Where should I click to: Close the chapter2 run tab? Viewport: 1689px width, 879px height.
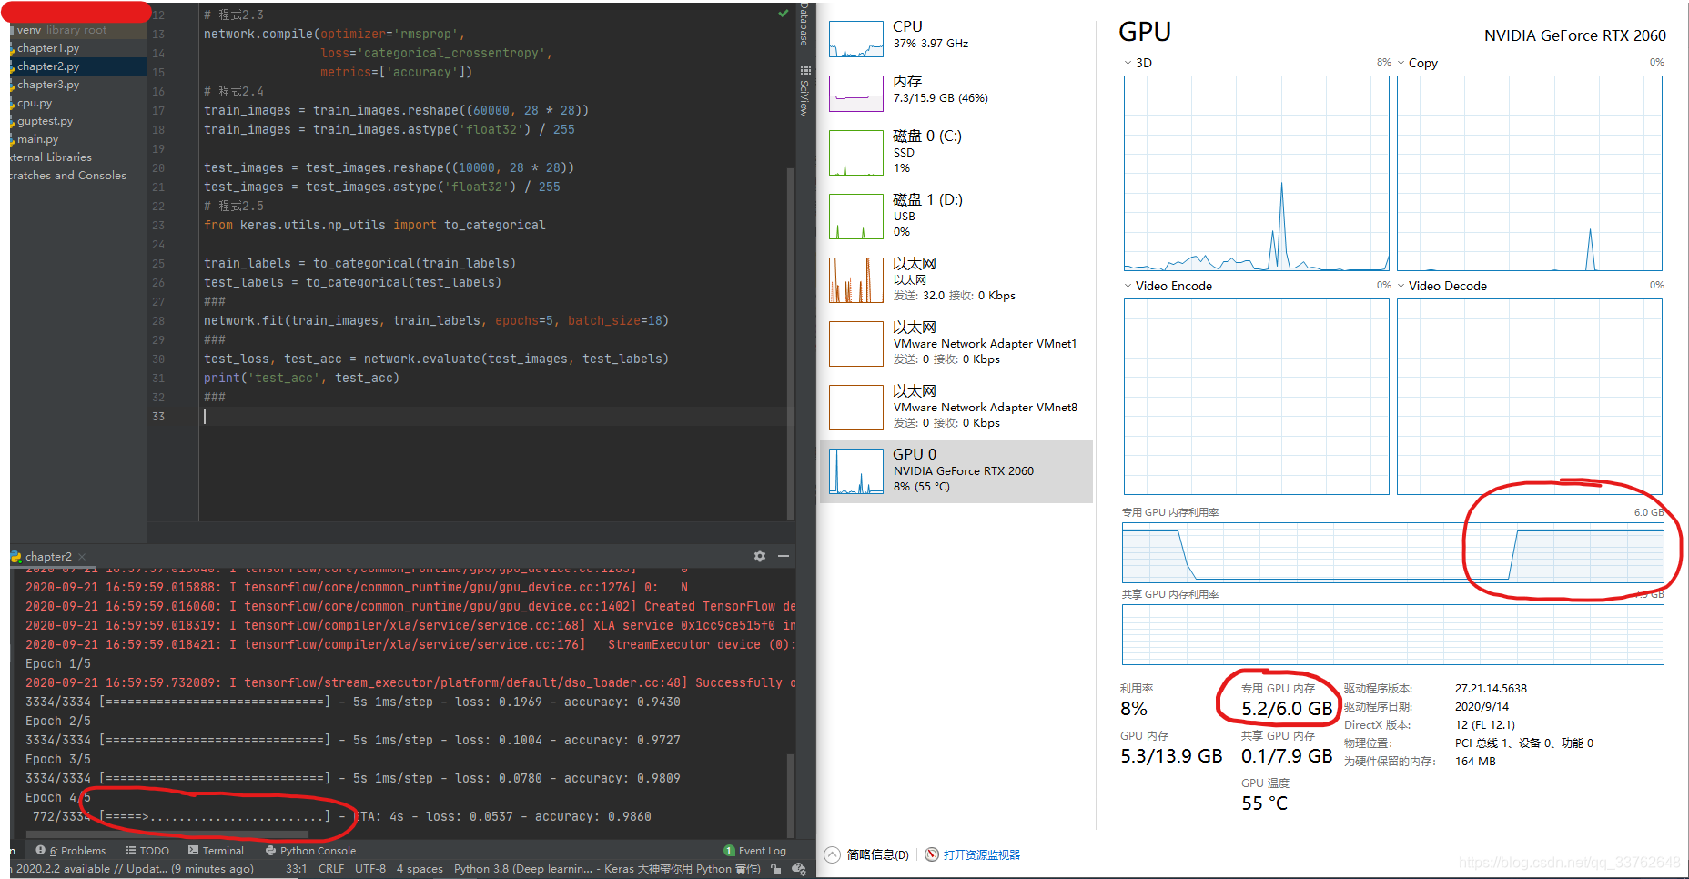[82, 557]
